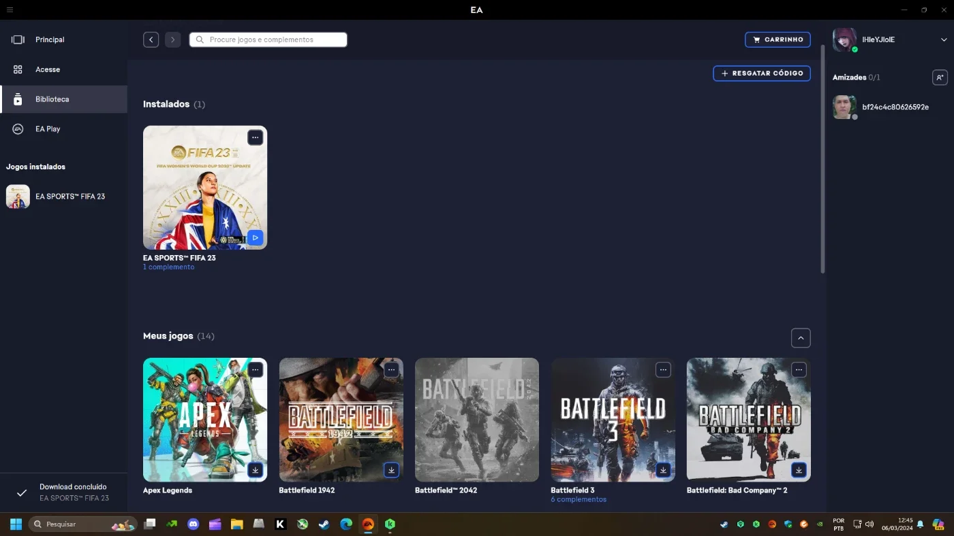Click the add friend icon beside Amizades

[940, 78]
